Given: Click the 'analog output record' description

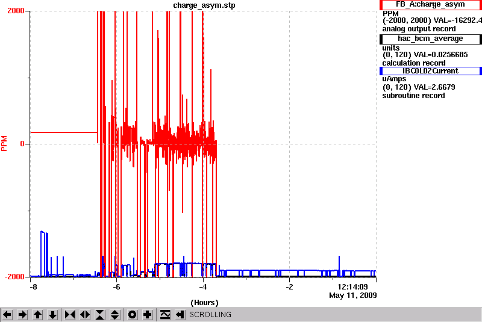Looking at the screenshot, I should pyautogui.click(x=419, y=29).
